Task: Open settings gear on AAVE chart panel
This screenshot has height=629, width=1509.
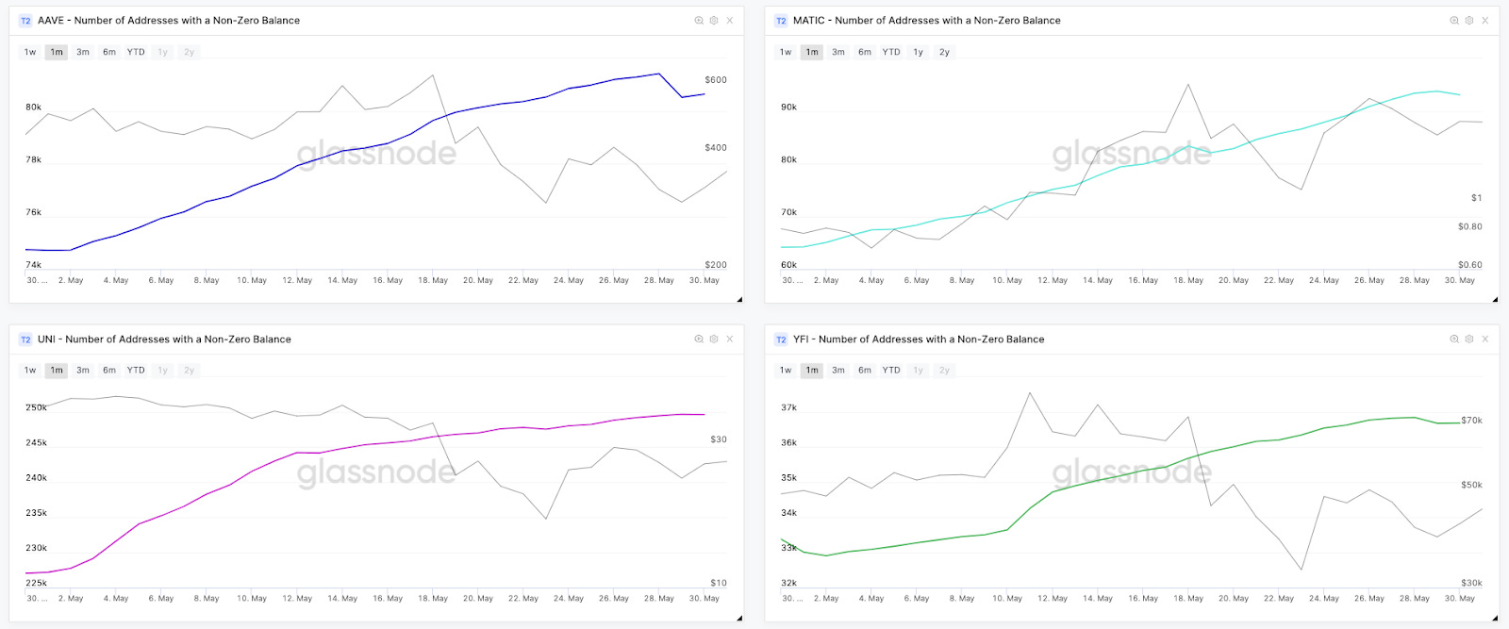Action: point(714,21)
